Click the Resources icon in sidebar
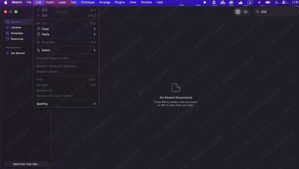The width and height of the screenshot is (299, 169). coord(7,39)
